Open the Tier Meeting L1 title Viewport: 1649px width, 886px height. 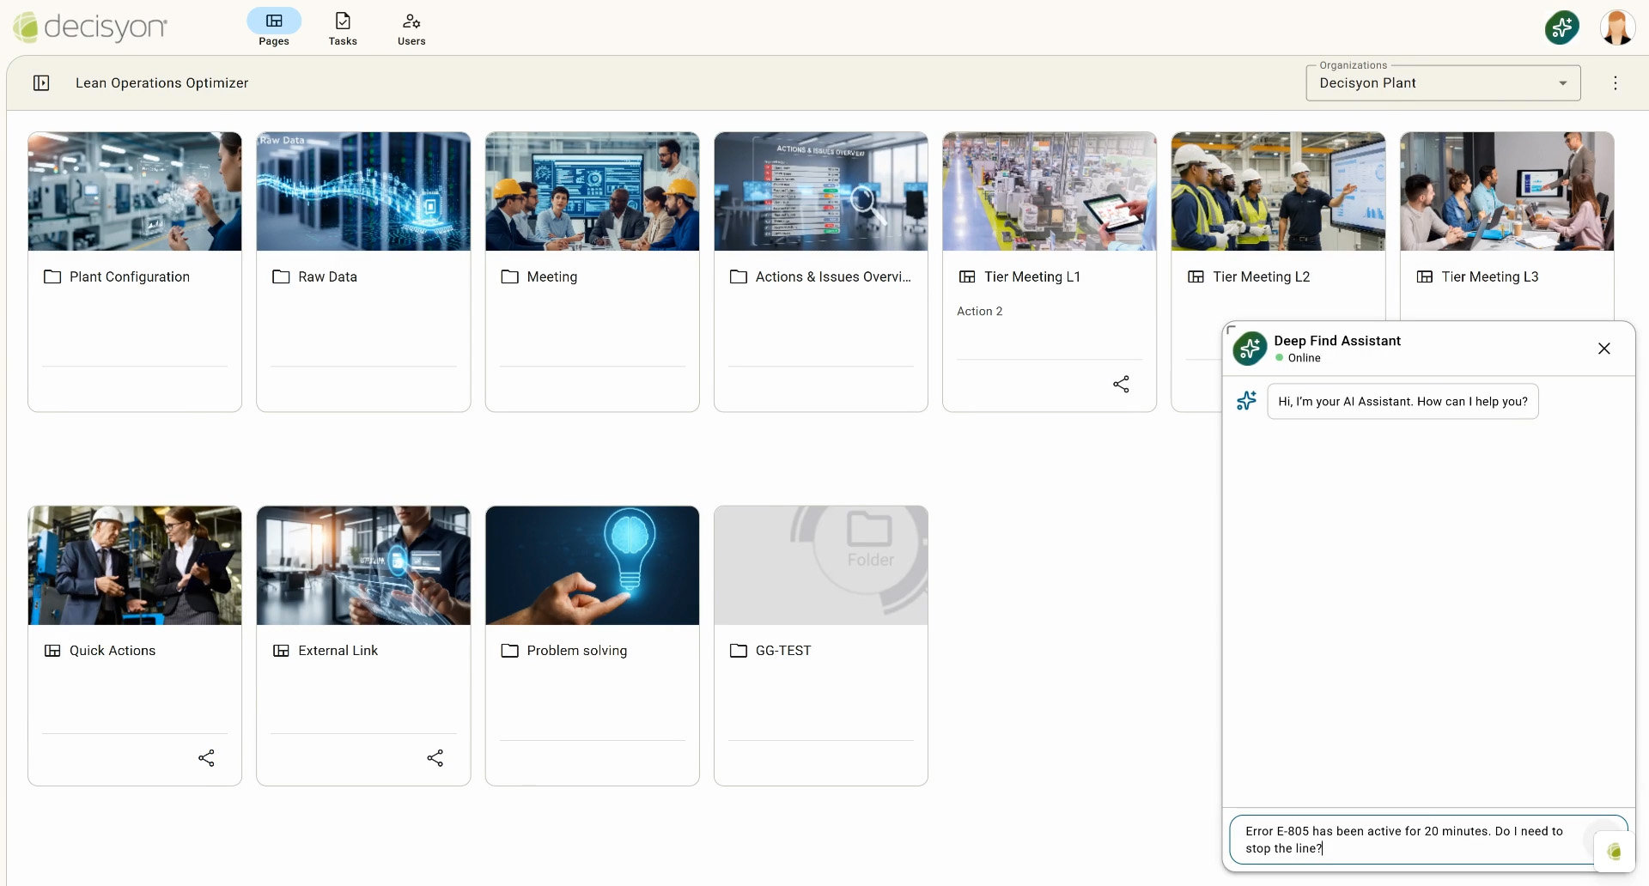pyautogui.click(x=1032, y=276)
